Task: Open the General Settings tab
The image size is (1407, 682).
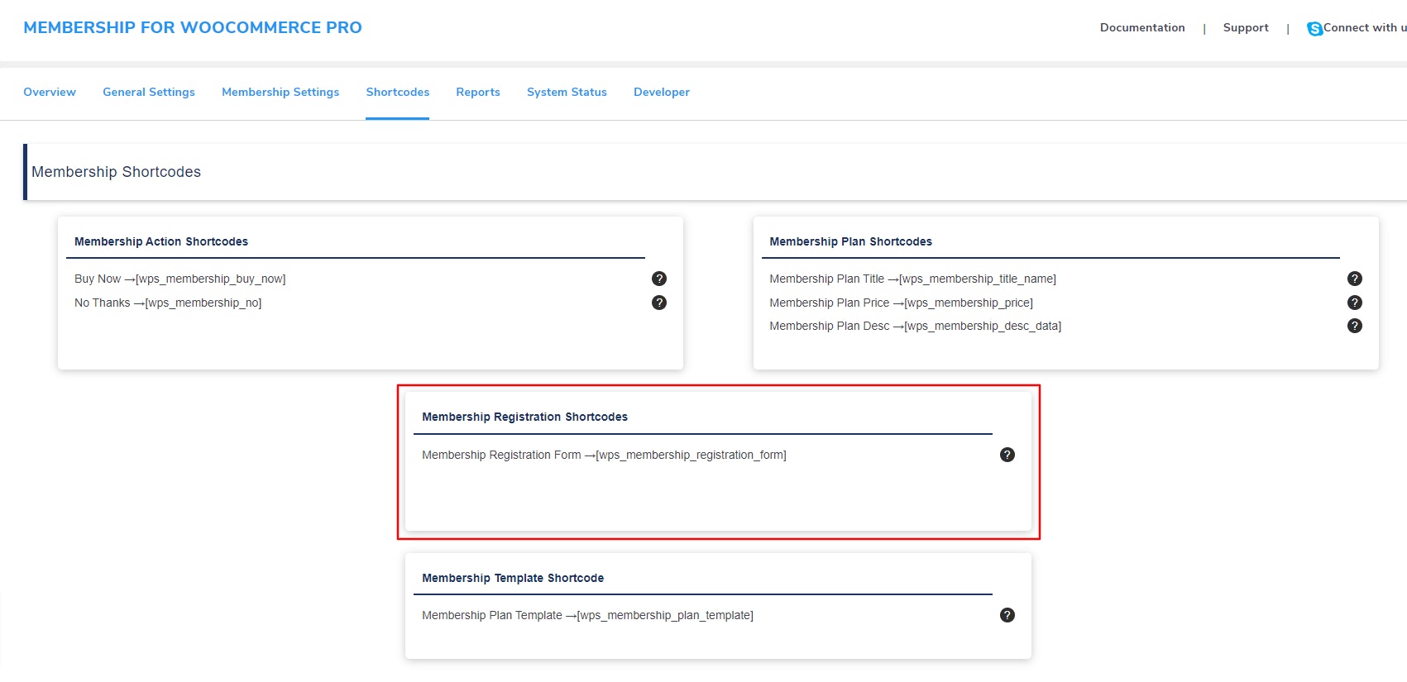Action: pos(149,92)
